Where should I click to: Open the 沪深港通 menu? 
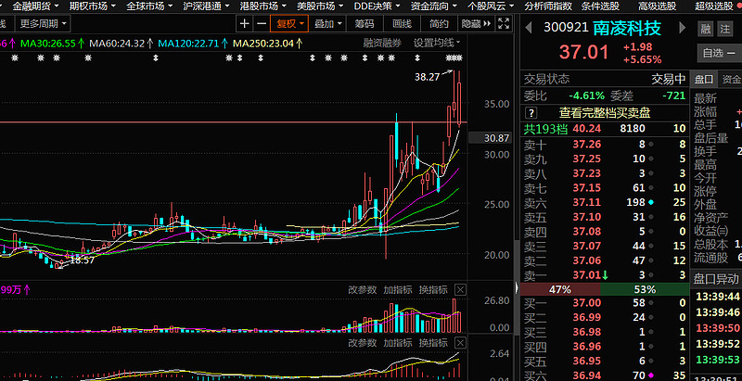pos(206,6)
